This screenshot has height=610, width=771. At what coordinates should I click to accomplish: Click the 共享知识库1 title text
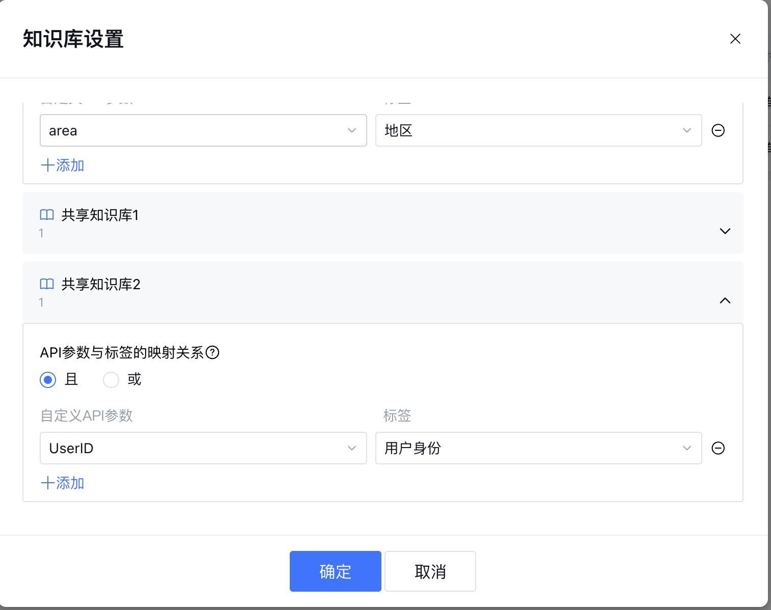tap(100, 215)
